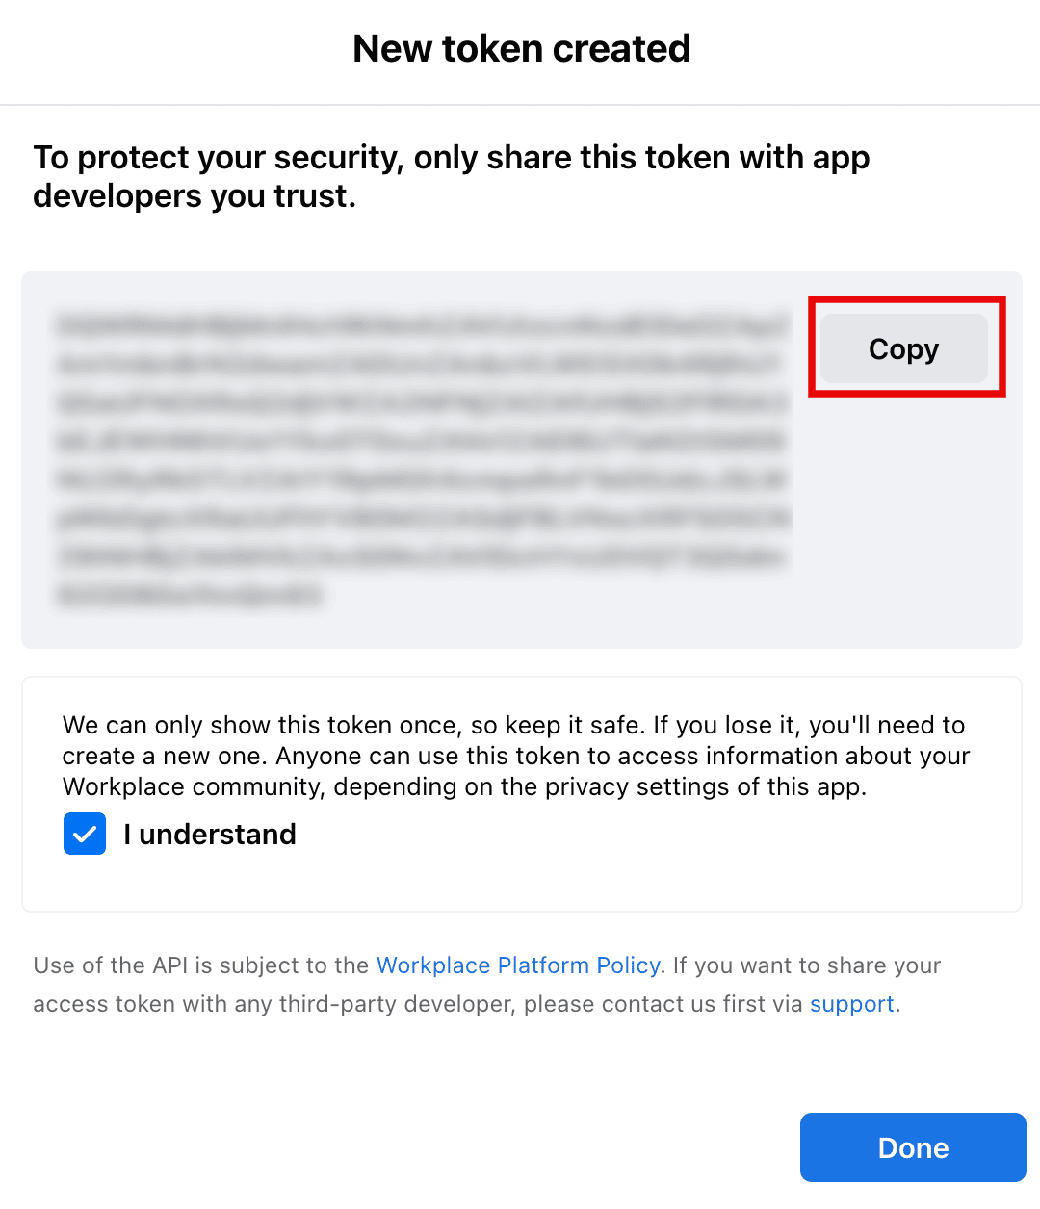Click the white checkmark inside the blue checkbox
This screenshot has width=1040, height=1209.
pyautogui.click(x=85, y=835)
